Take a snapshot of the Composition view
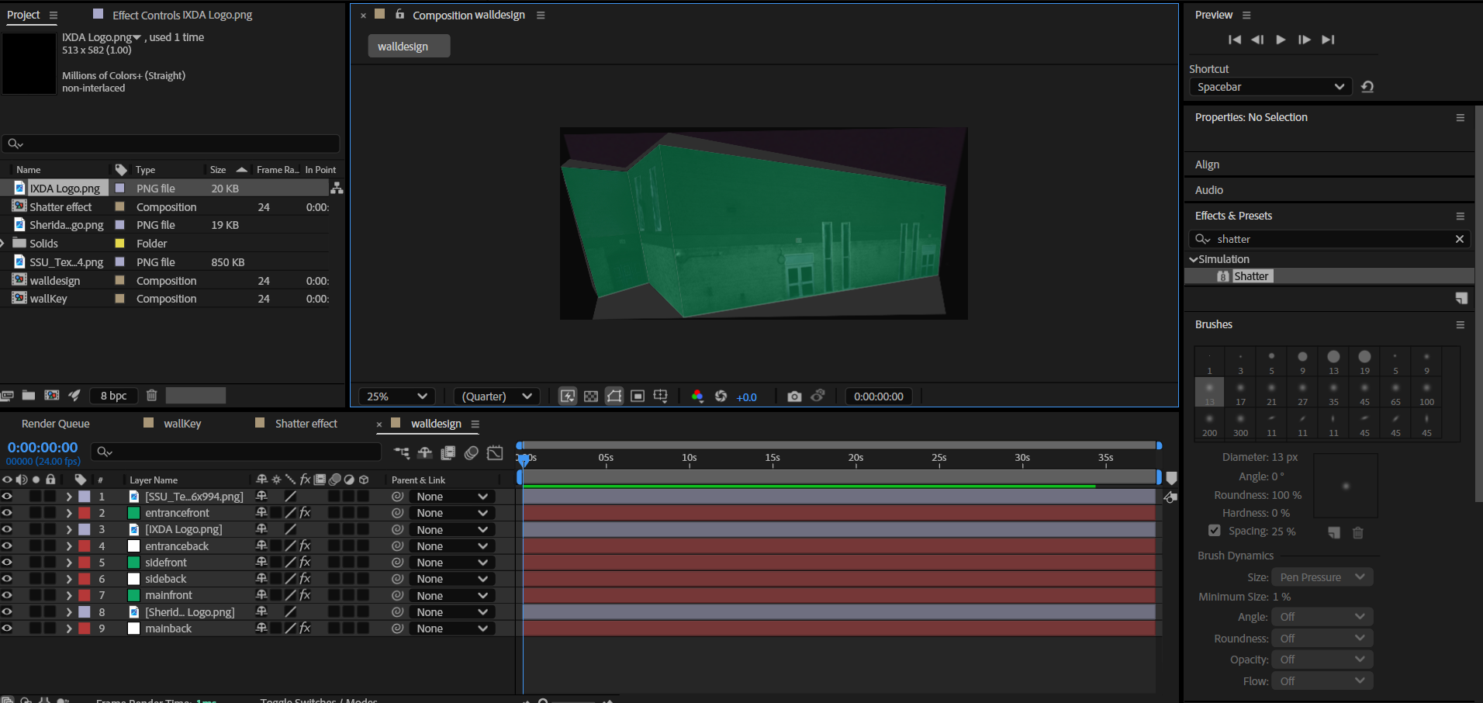The width and height of the screenshot is (1483, 703). pyautogui.click(x=794, y=396)
